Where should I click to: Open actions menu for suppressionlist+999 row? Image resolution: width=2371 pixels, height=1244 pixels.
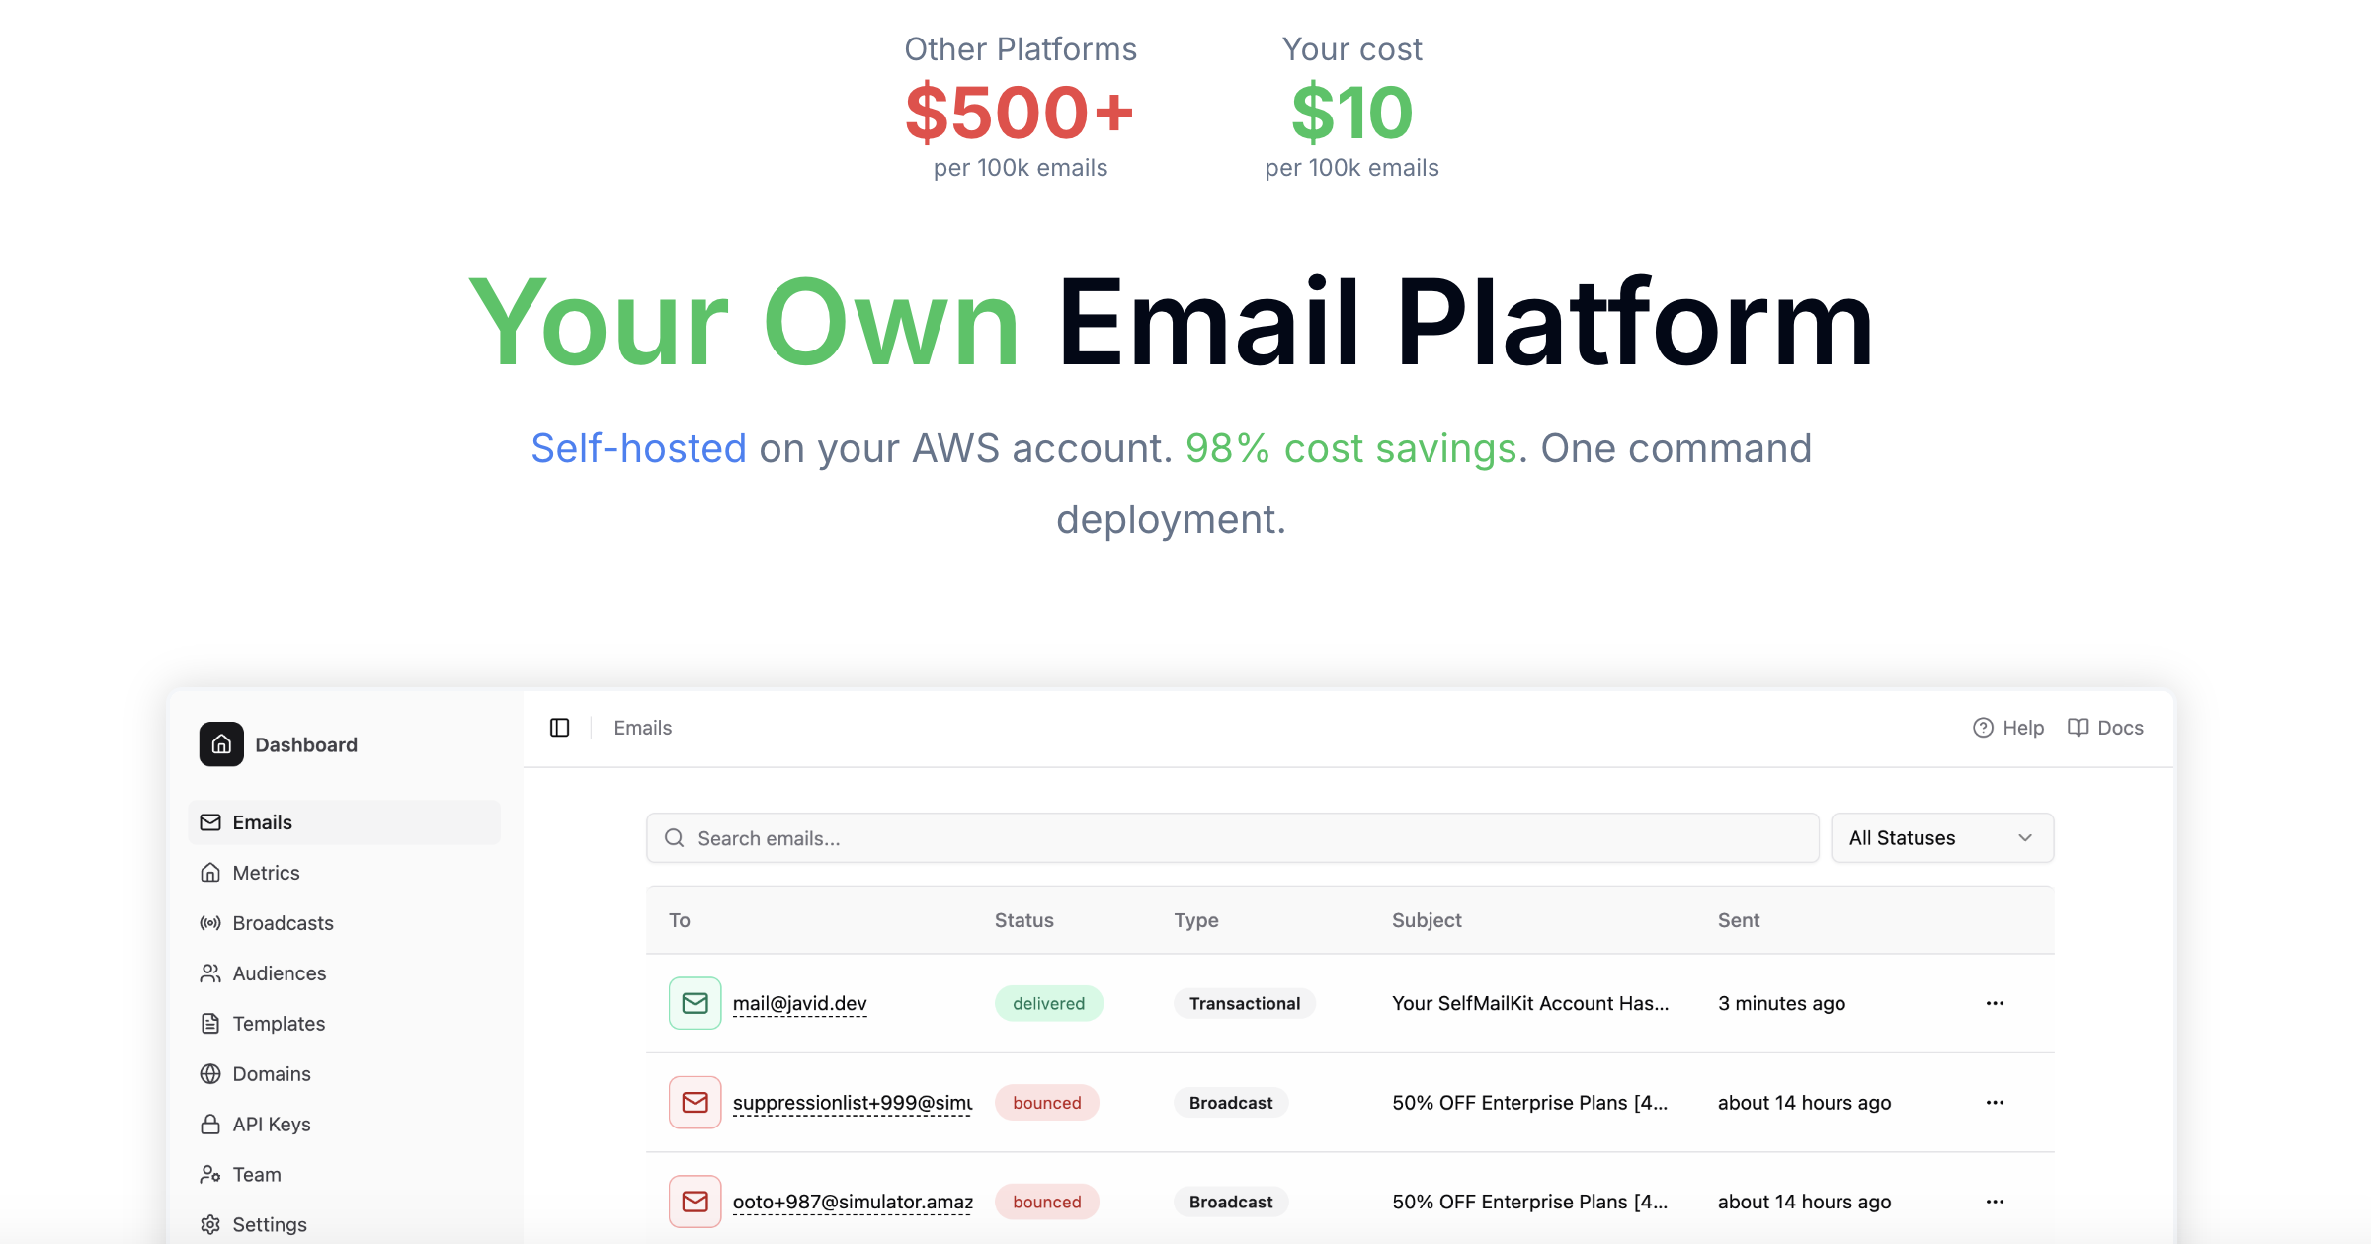pyautogui.click(x=1995, y=1103)
